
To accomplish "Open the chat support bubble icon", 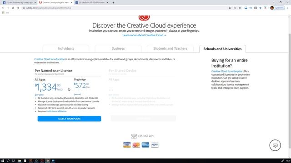I will click(275, 145).
